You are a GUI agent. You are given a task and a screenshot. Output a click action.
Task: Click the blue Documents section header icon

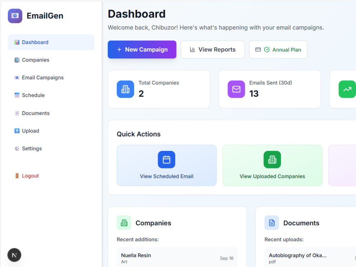[272, 223]
